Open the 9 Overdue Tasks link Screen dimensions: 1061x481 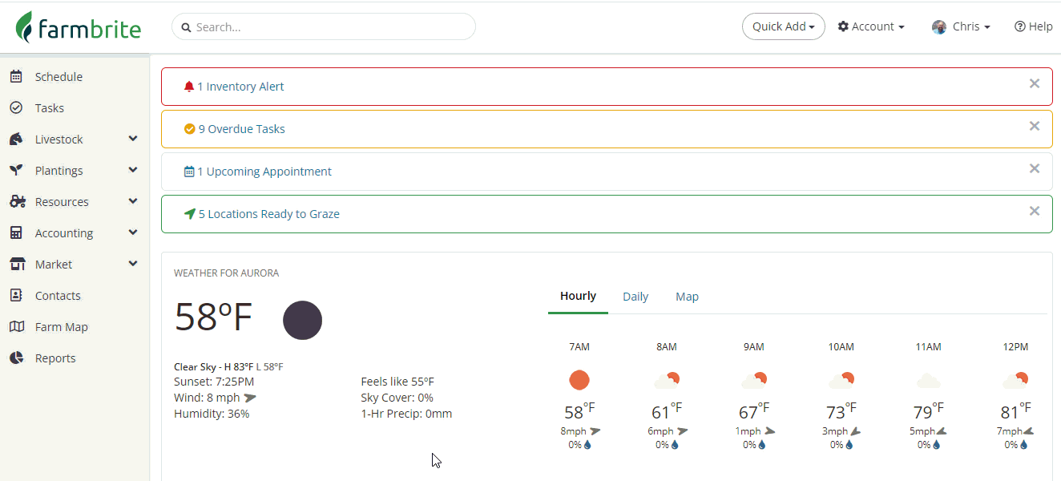(x=246, y=129)
